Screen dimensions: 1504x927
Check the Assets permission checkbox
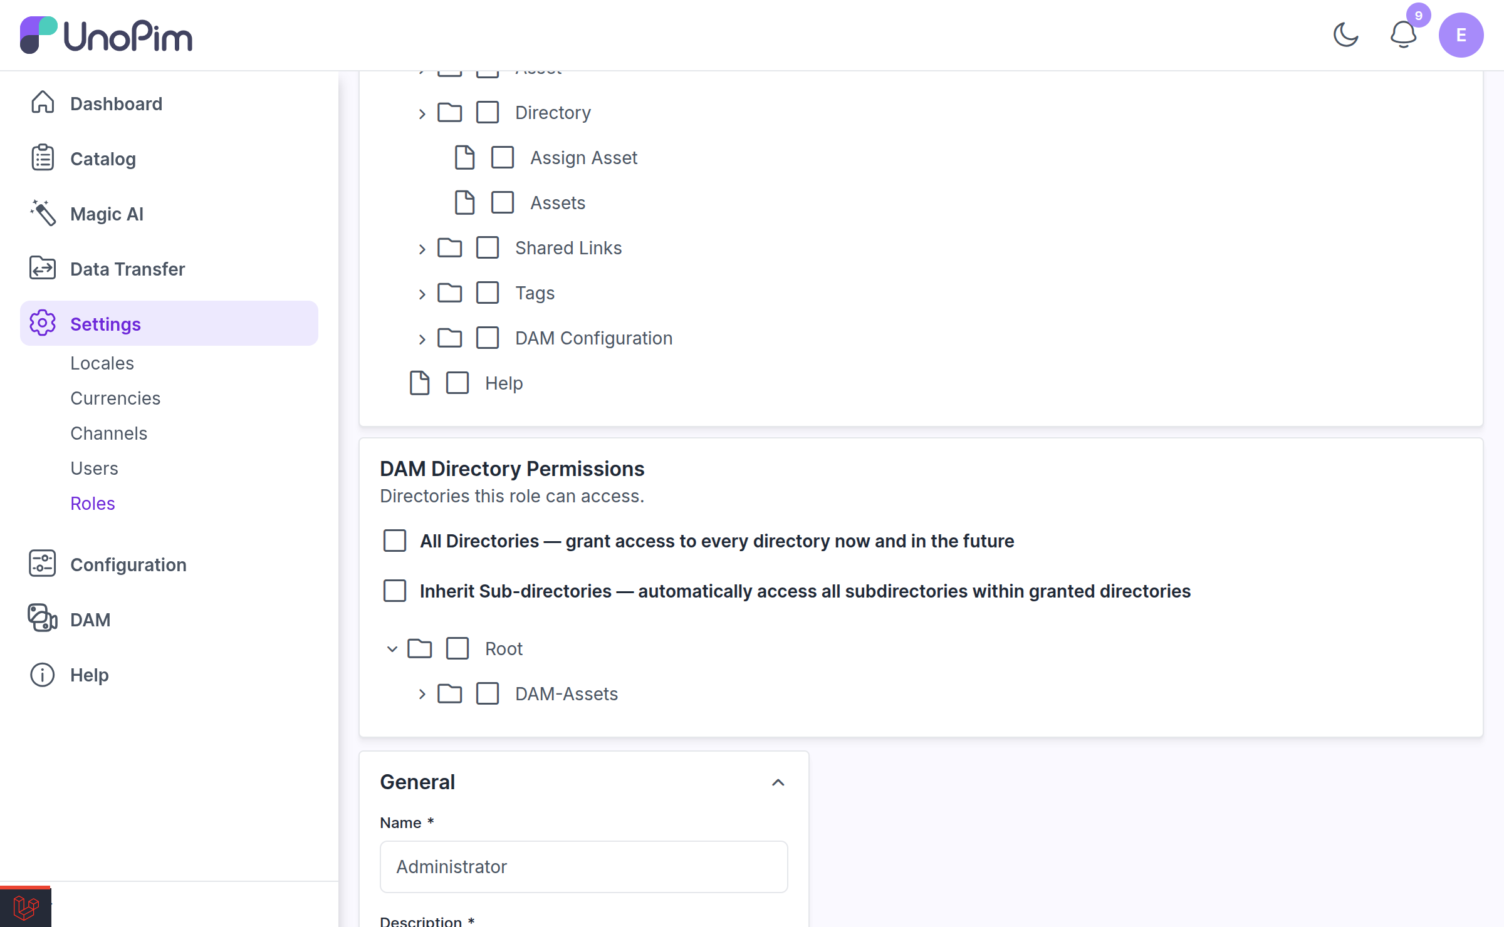(x=503, y=203)
